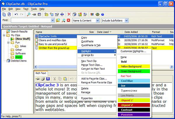Open the Include Subfolders dropdown
The image size is (175, 119).
(127, 21)
